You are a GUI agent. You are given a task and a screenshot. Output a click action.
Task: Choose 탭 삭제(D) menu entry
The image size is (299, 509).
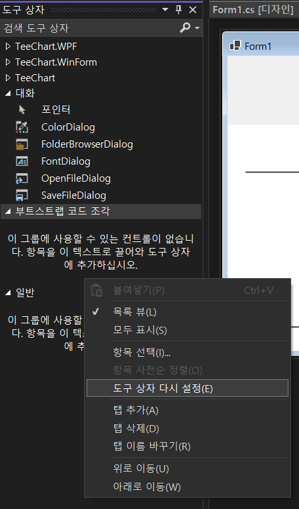188,428
